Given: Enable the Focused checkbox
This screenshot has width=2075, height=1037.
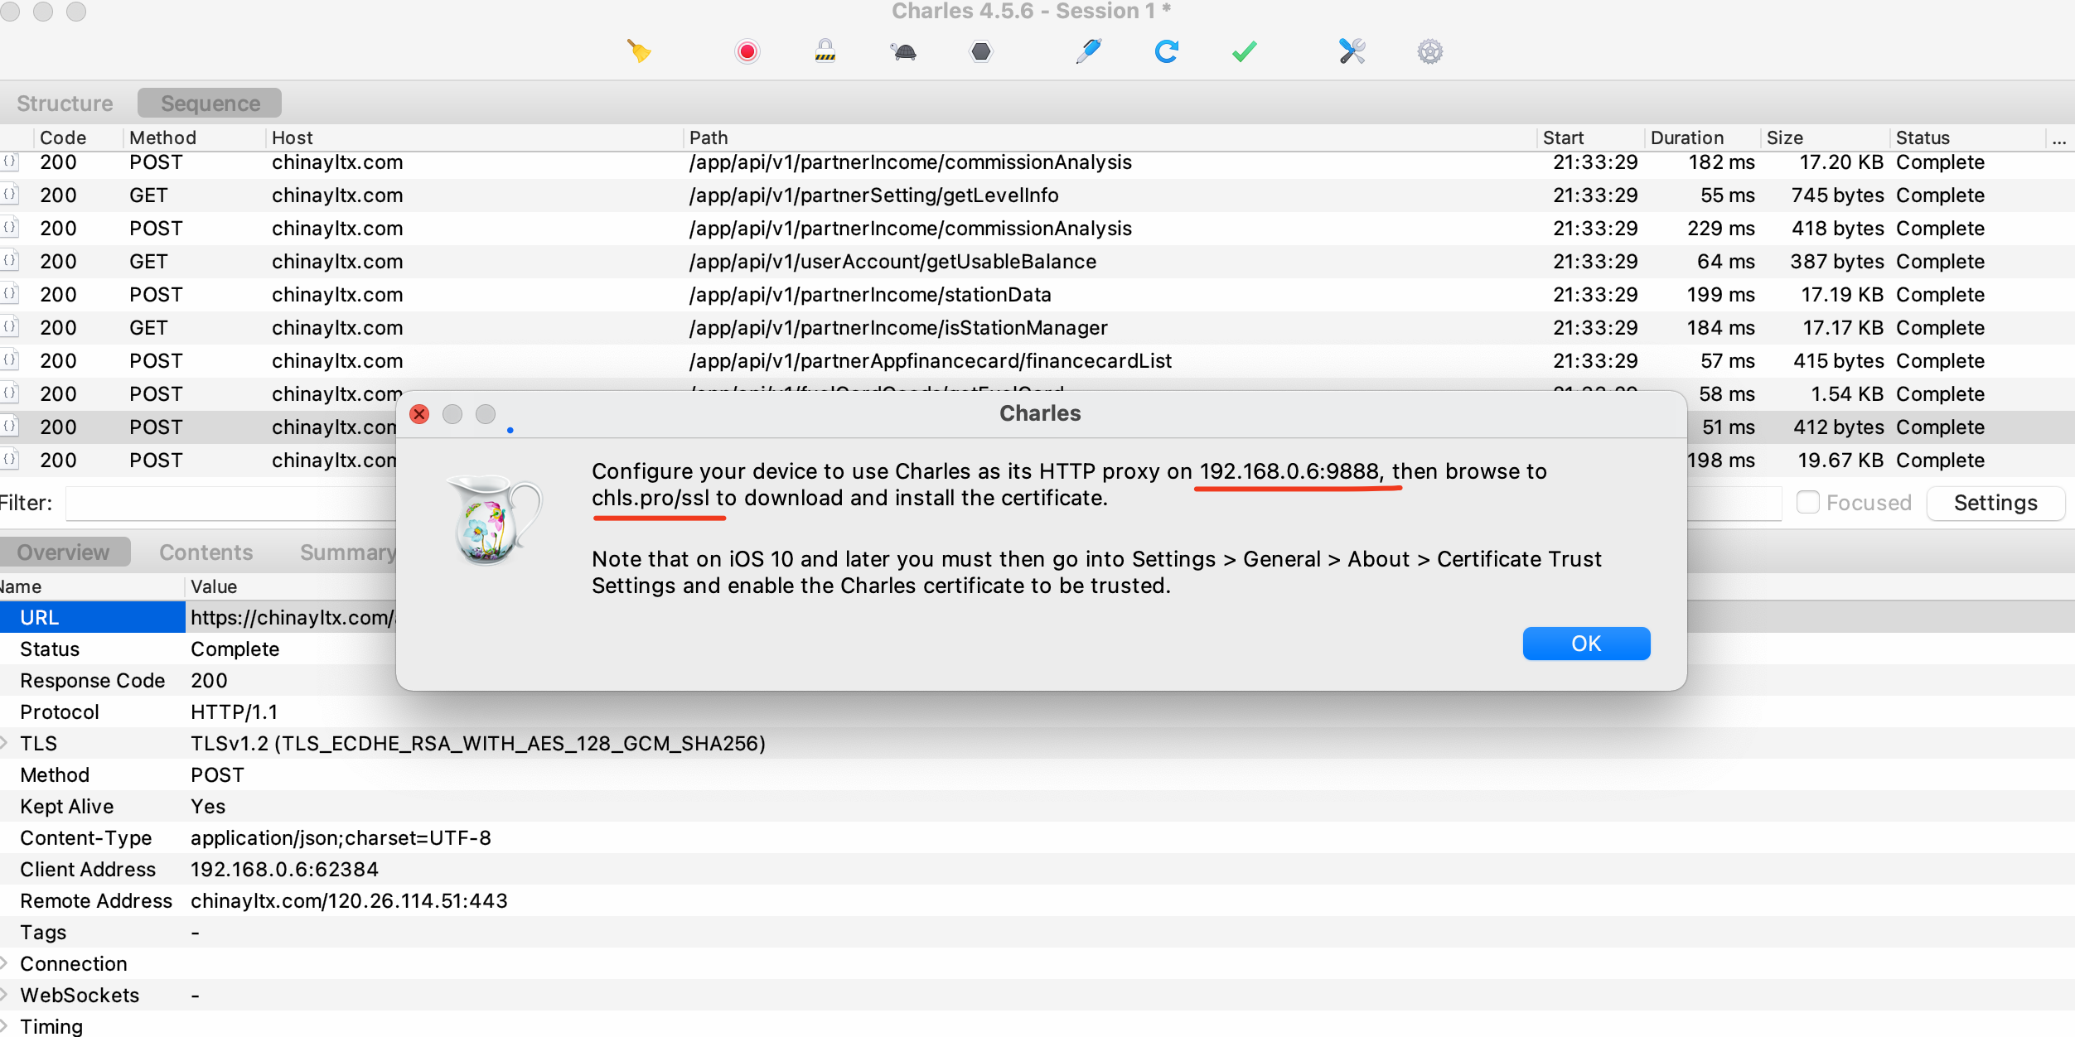Looking at the screenshot, I should (x=1807, y=502).
